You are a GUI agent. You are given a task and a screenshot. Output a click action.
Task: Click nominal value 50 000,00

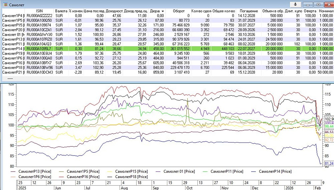click(325, 72)
